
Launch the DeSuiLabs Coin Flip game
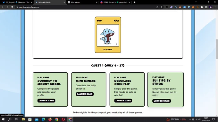click(123, 101)
